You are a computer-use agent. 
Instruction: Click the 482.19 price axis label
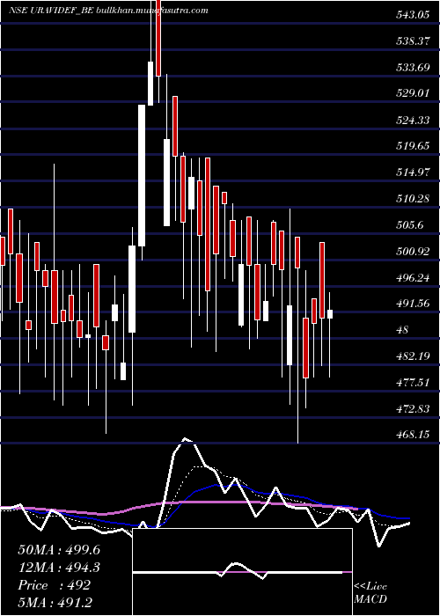tap(412, 356)
